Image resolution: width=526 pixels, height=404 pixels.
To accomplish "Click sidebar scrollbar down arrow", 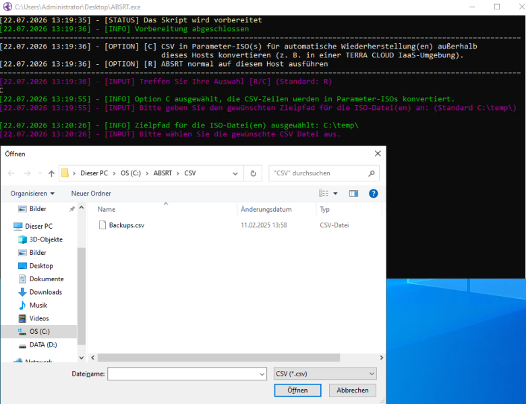I will [81, 357].
